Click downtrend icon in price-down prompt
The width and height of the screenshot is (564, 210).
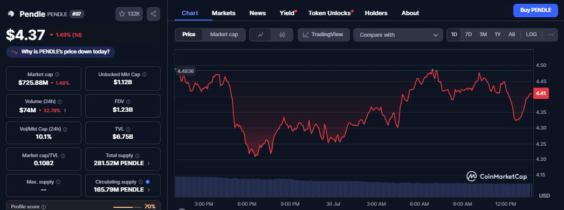click(15, 52)
